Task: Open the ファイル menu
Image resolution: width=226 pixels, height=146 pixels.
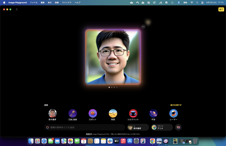Action: [x=34, y=3]
